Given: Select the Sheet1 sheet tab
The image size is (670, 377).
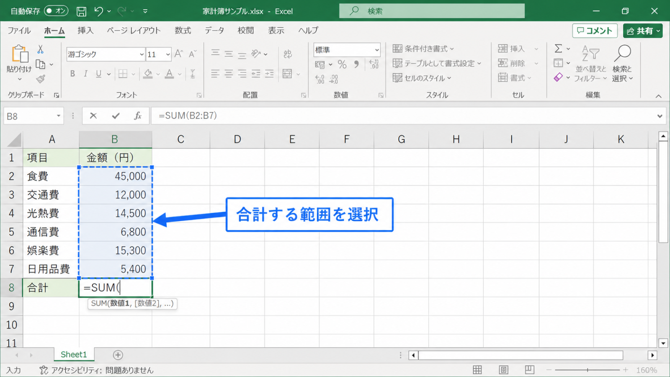Looking at the screenshot, I should [74, 354].
